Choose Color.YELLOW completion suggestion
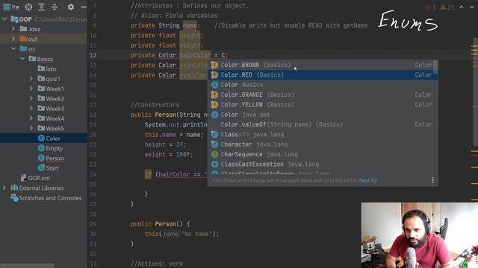 323,104
